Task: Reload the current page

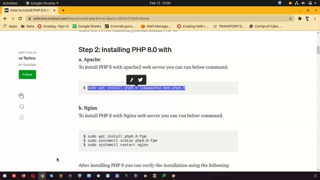Action: point(20,18)
